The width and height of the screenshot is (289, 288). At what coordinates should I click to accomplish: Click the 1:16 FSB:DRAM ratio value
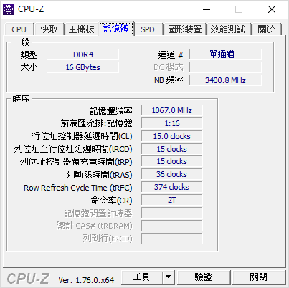(172, 123)
